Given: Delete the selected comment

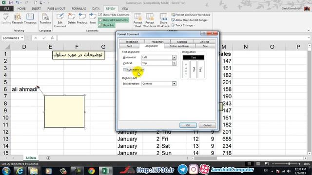Looking at the screenshot, I should click(72, 18).
